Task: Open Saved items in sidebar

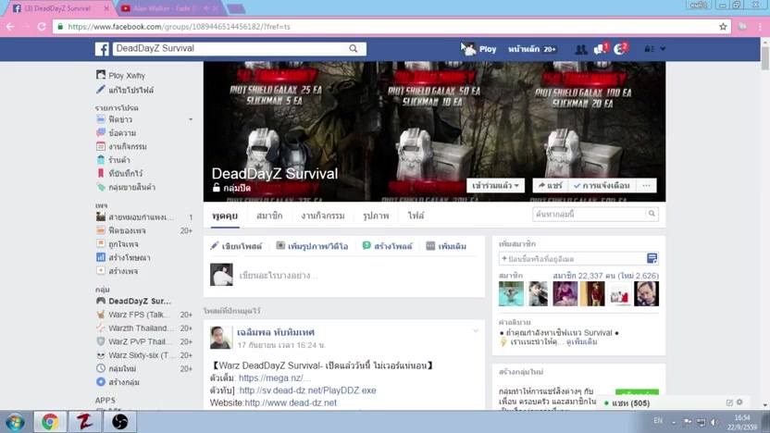Action: tap(119, 173)
